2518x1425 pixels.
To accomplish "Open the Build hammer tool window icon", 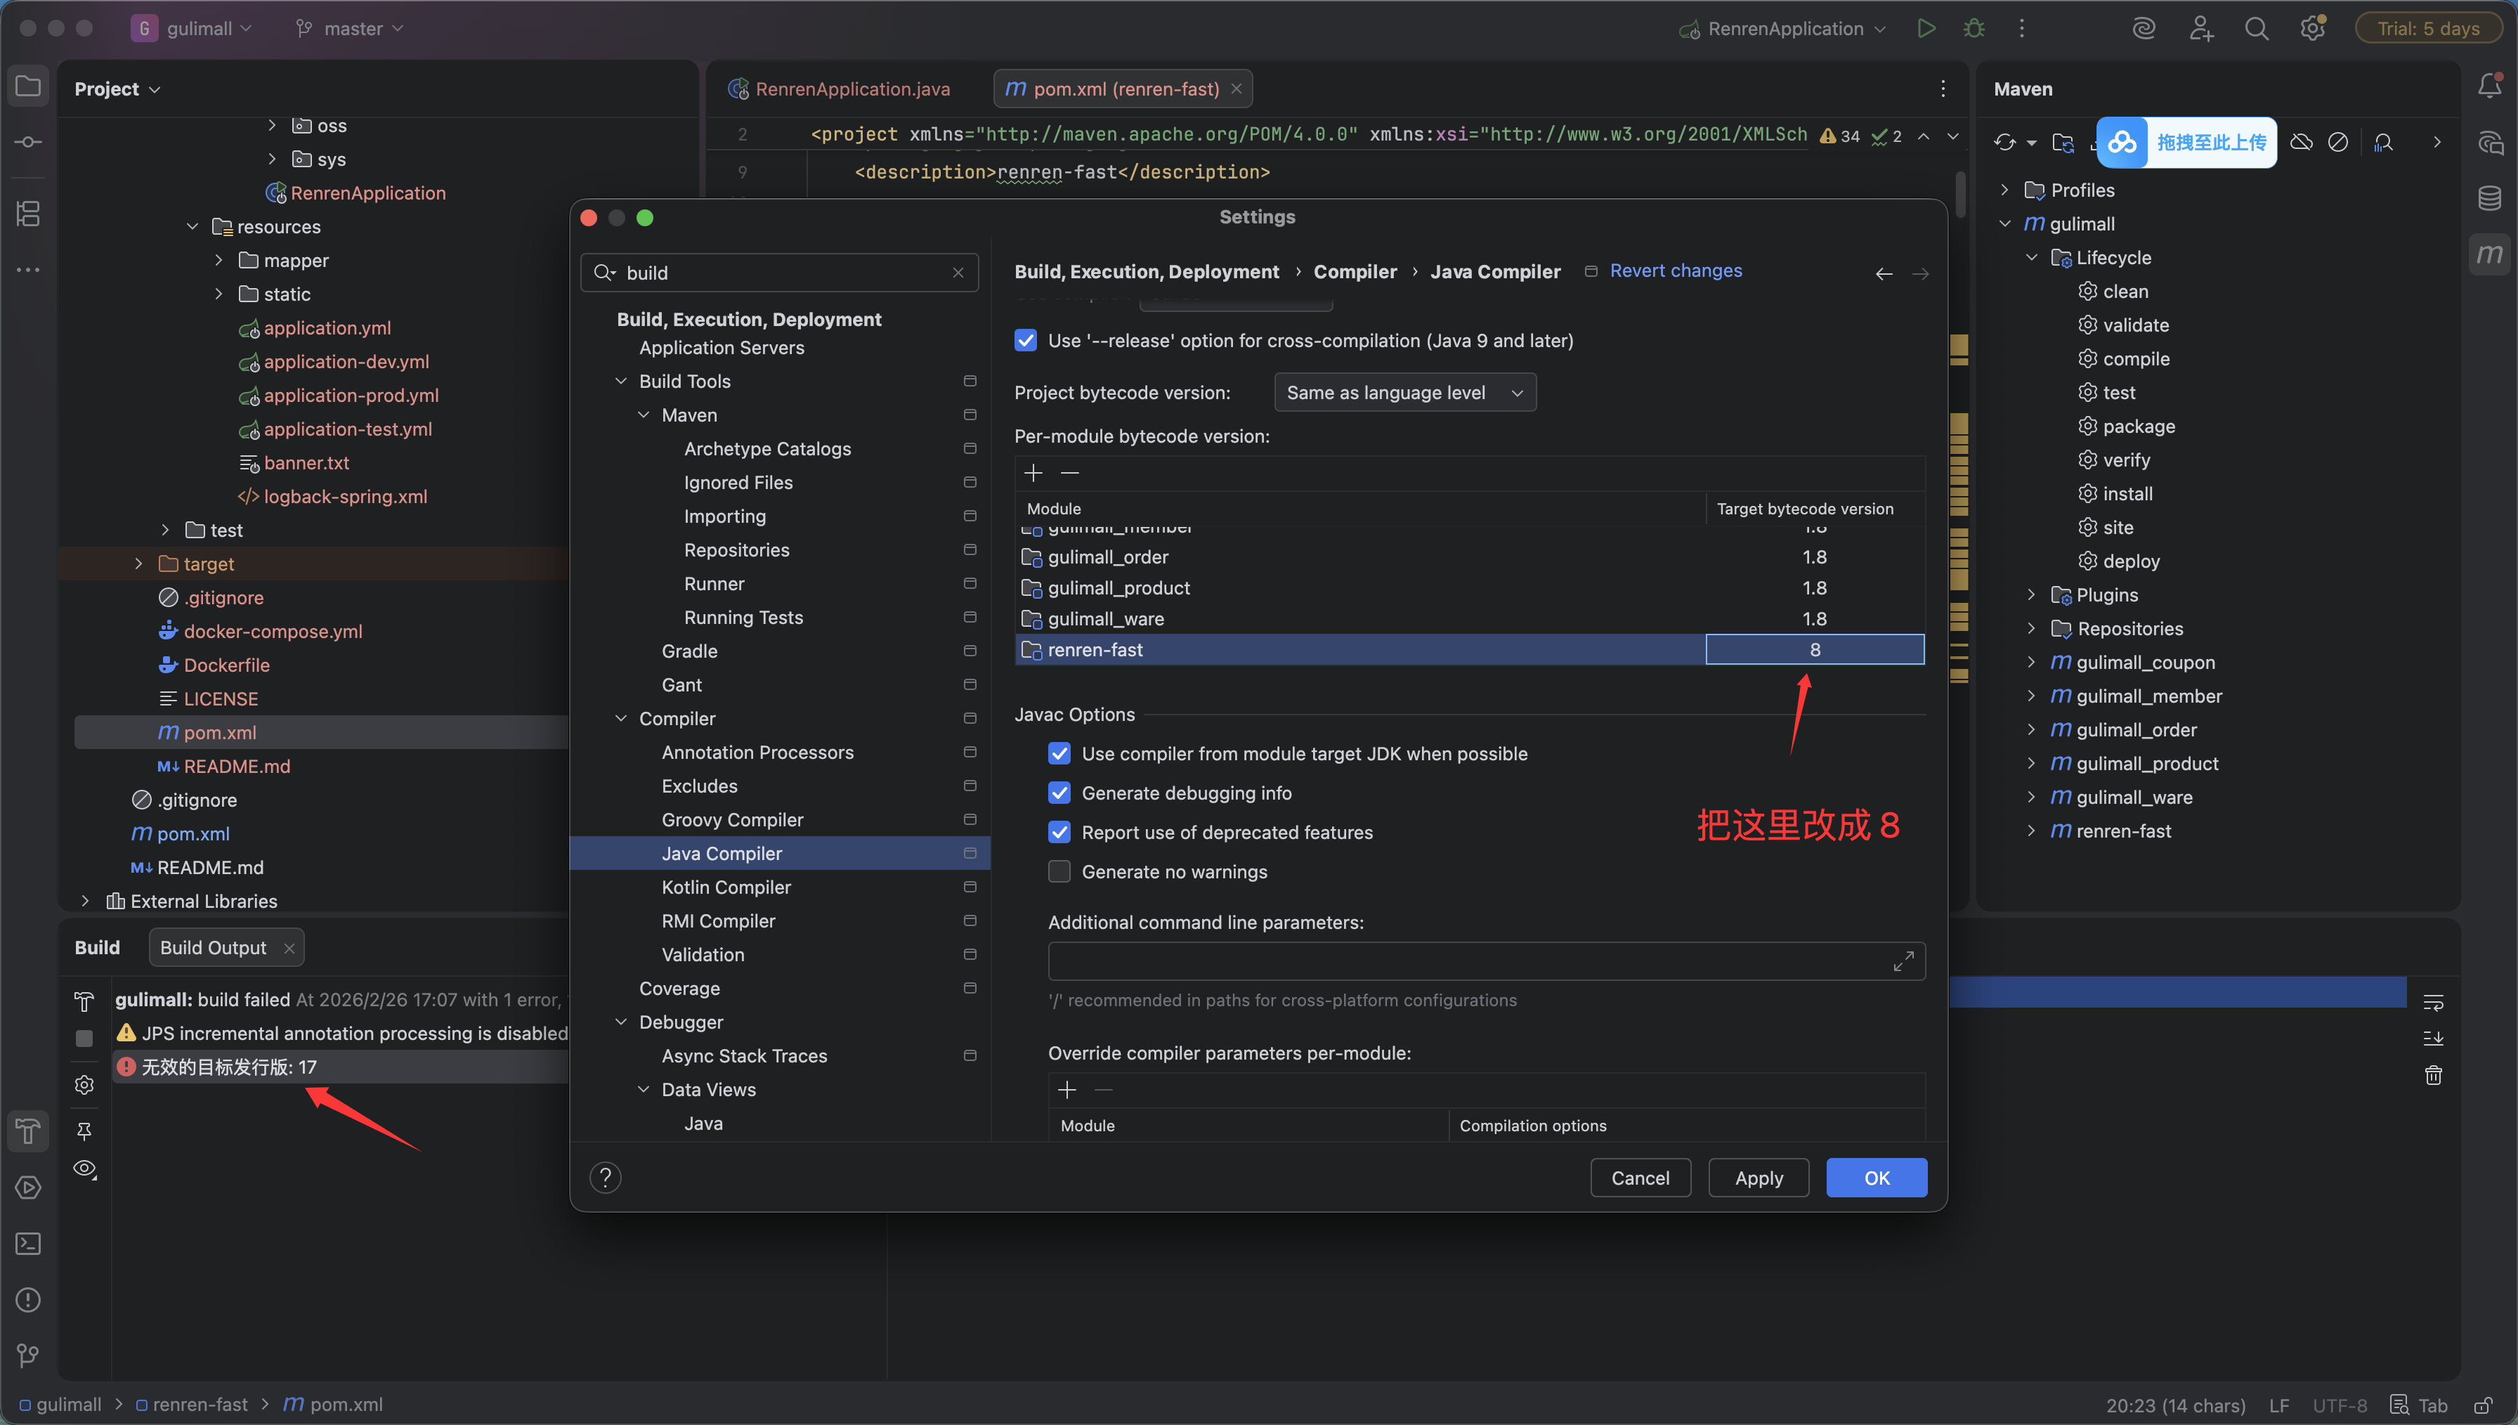I will pyautogui.click(x=28, y=1131).
